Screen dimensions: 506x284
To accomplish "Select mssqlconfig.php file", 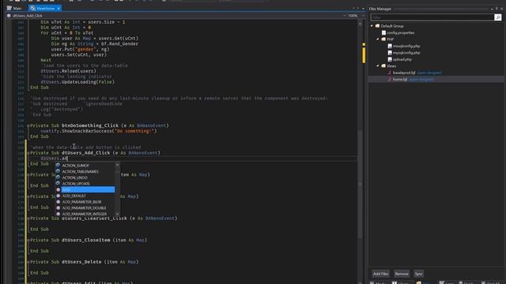I will click(x=406, y=46).
